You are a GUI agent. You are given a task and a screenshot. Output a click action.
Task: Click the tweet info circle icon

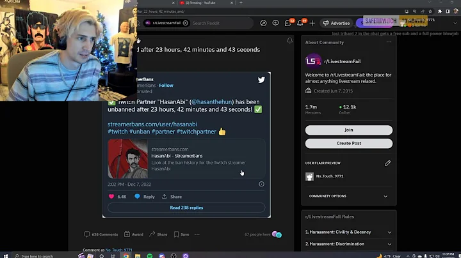[x=261, y=184]
